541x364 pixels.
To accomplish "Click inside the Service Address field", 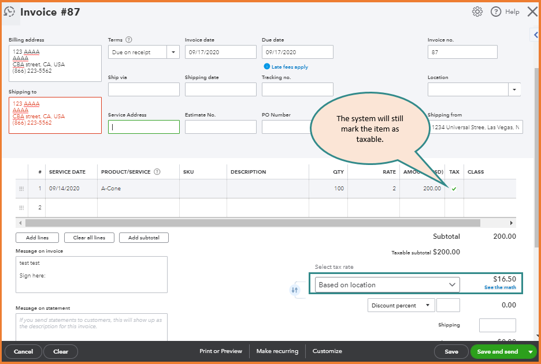I will (144, 126).
